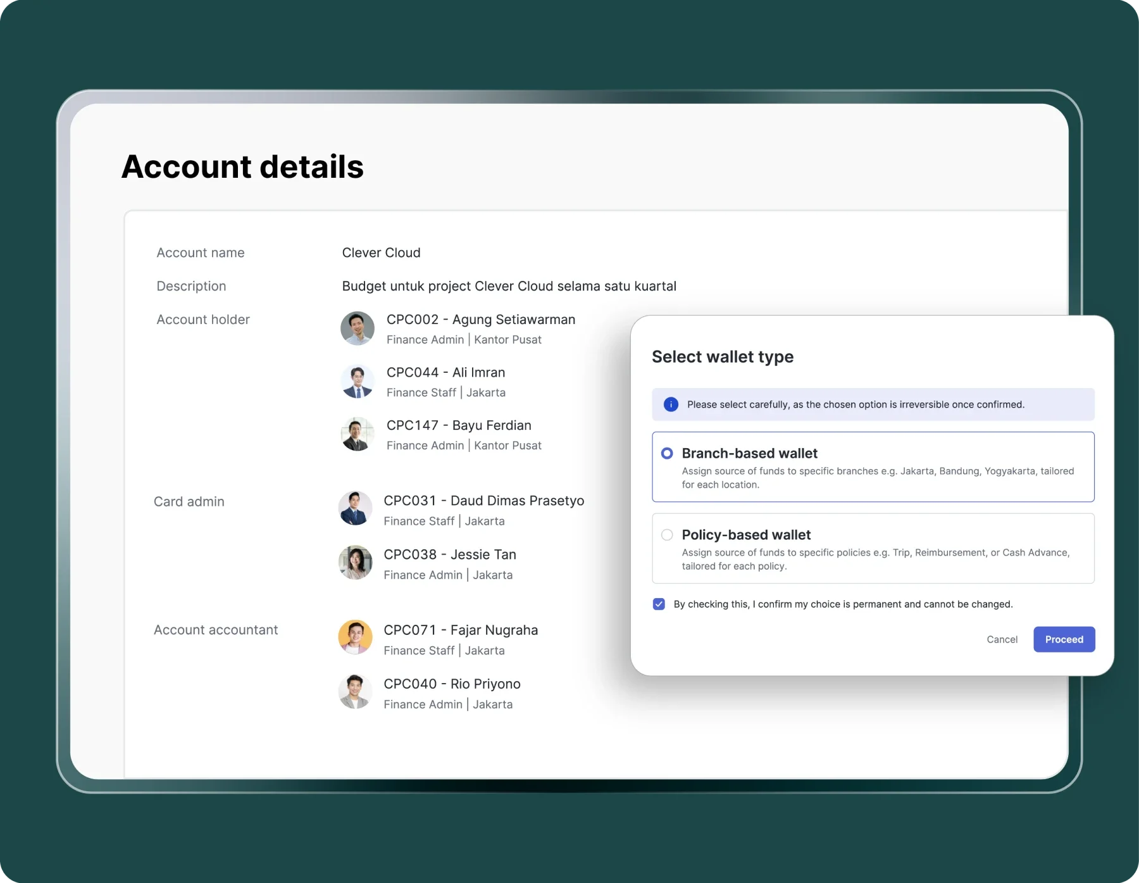Image resolution: width=1139 pixels, height=883 pixels.
Task: Click Rio Priyono's profile picture
Action: pyautogui.click(x=355, y=692)
